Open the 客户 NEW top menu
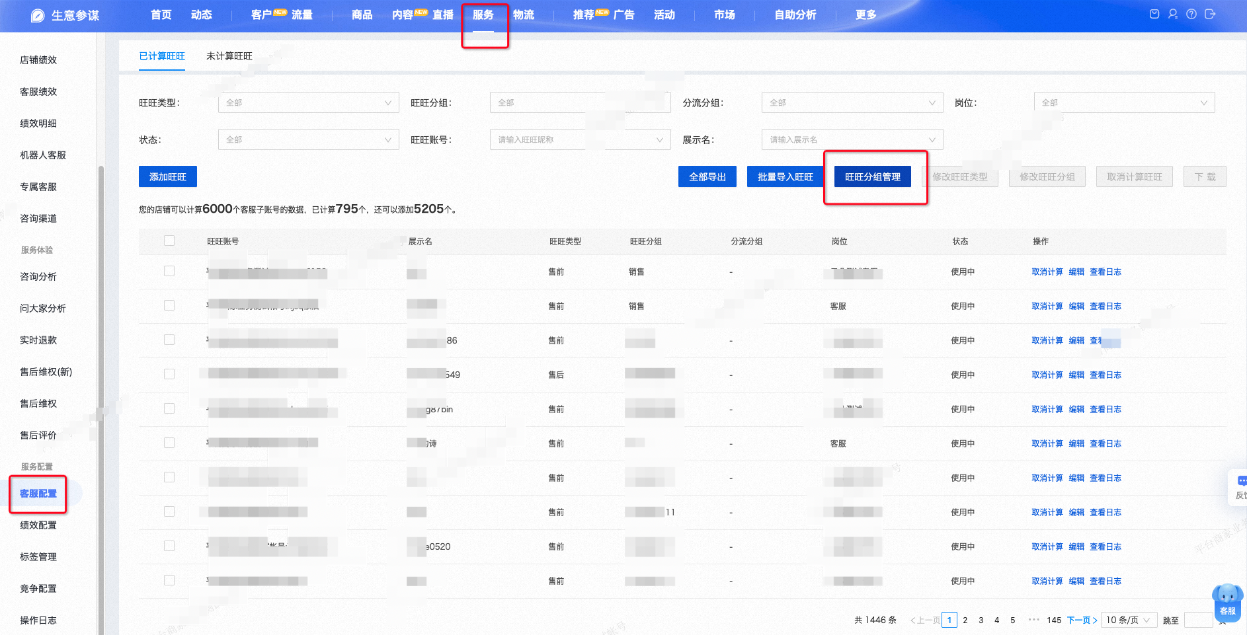This screenshot has height=635, width=1247. coord(262,15)
